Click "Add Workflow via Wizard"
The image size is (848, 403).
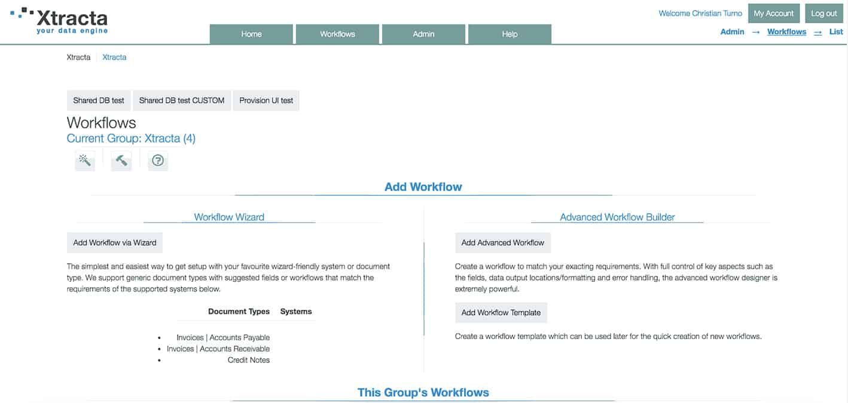pyautogui.click(x=114, y=242)
